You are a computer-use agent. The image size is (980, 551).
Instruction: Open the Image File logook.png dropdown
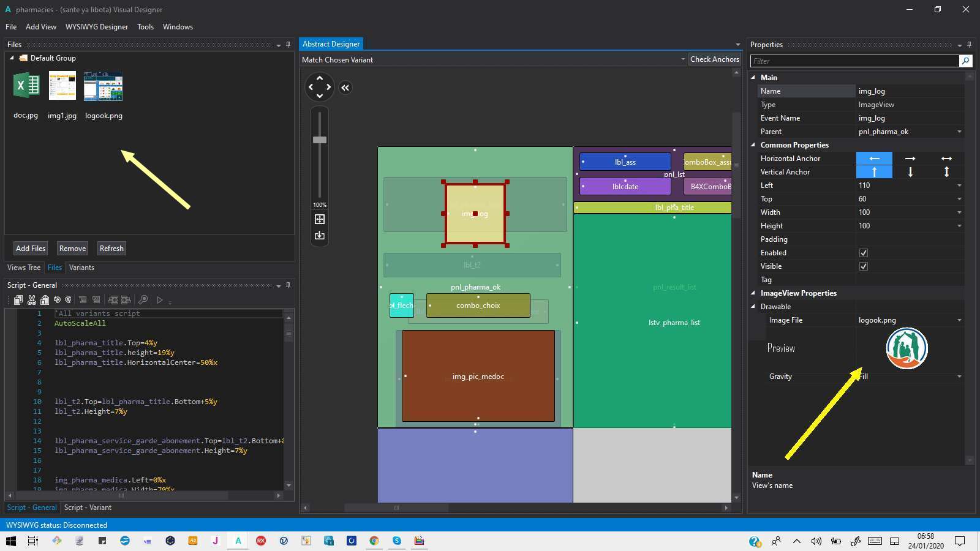tap(959, 320)
